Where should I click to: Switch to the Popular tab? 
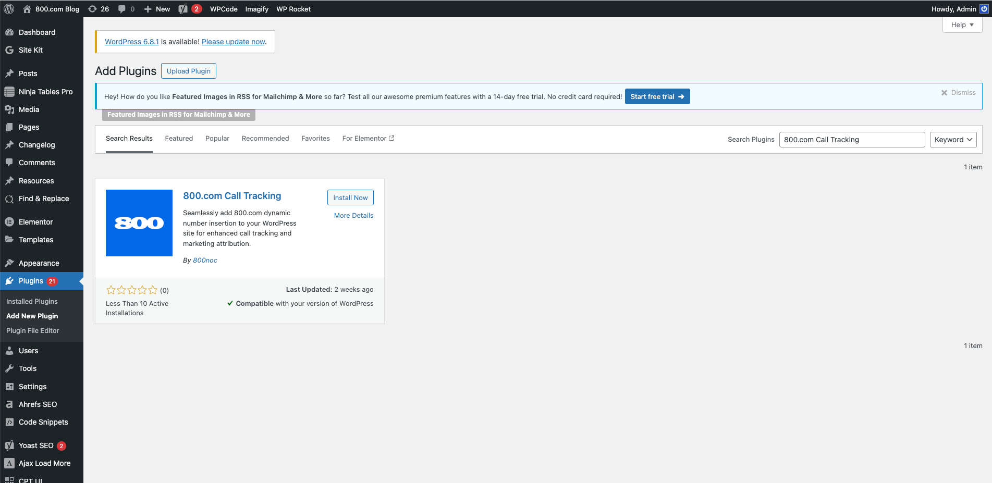tap(217, 139)
